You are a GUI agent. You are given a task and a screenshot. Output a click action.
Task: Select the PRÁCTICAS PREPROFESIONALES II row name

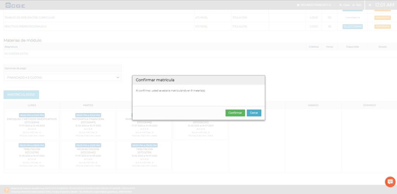(x=26, y=27)
